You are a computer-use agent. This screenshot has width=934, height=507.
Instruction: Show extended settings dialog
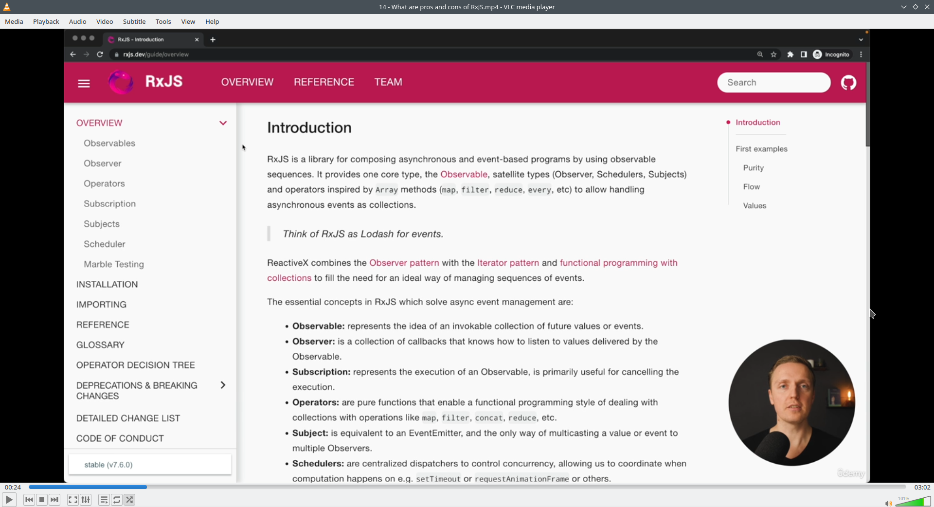click(86, 500)
